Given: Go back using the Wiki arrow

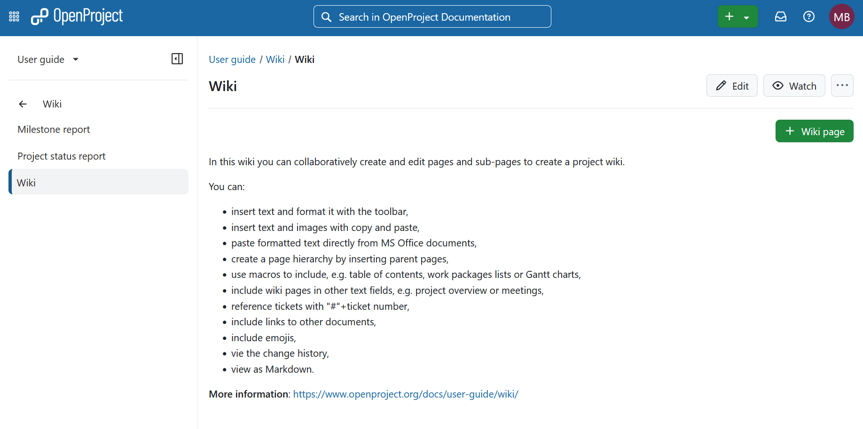Looking at the screenshot, I should point(23,104).
